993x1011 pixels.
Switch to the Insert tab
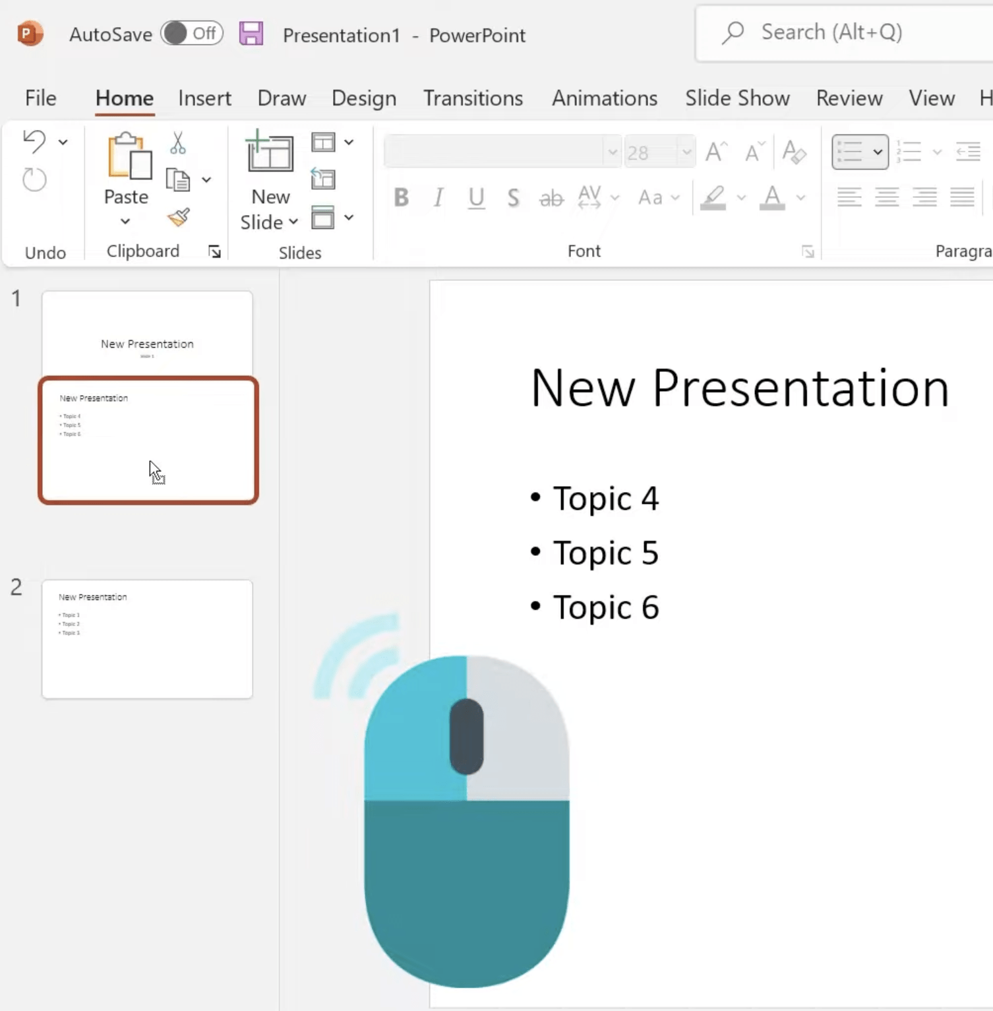point(205,98)
